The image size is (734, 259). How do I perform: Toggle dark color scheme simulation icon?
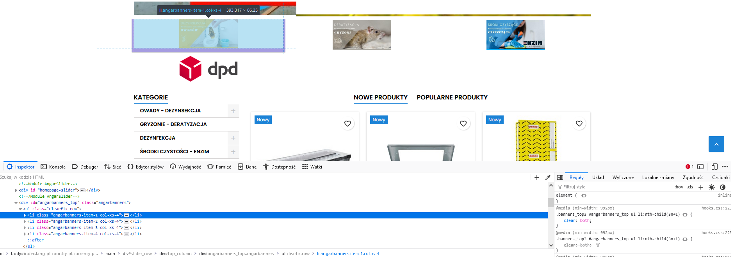(x=723, y=187)
